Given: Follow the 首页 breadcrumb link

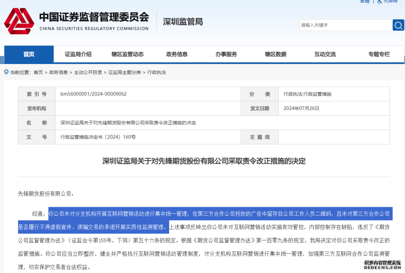Looking at the screenshot, I should (38, 73).
